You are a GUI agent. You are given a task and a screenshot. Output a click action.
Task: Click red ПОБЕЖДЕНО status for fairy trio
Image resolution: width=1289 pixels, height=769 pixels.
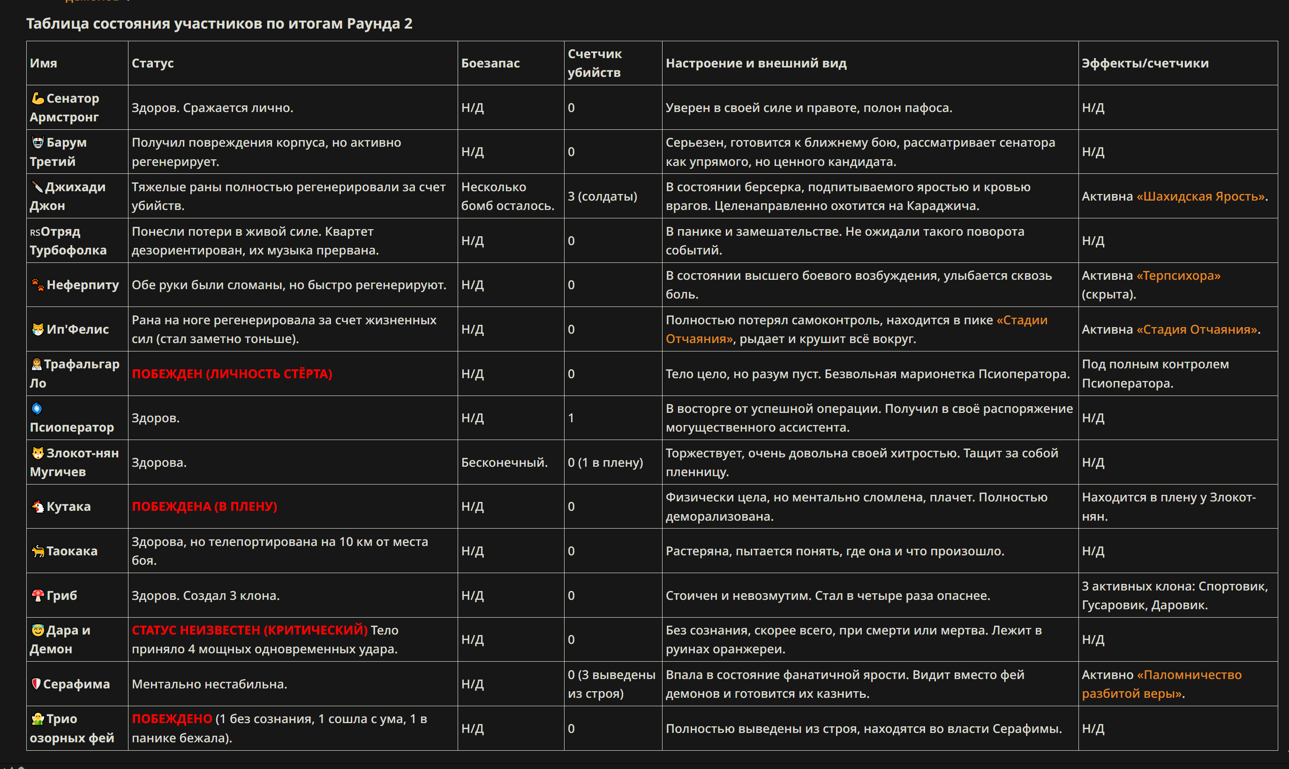172,719
